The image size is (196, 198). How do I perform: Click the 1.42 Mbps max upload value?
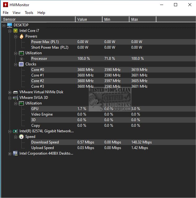coord(140,148)
